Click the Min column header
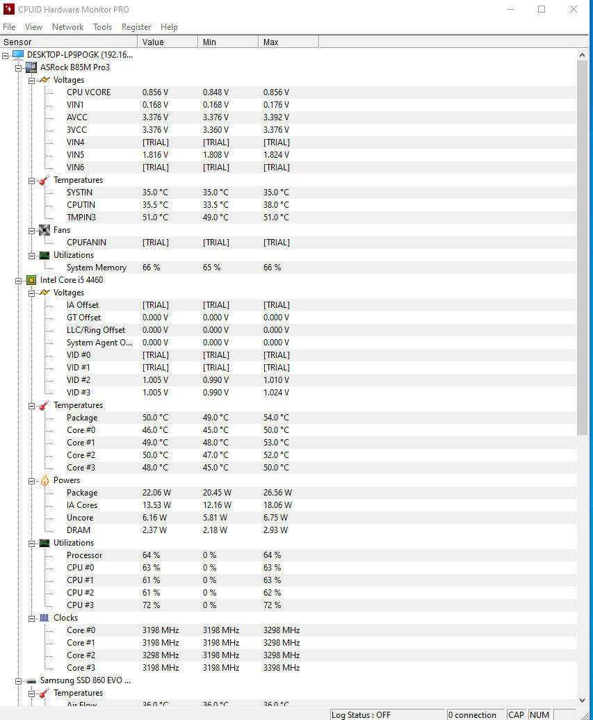 click(x=228, y=42)
